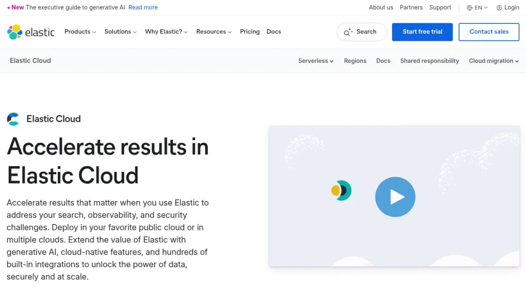Follow the Read more link
The image size is (526, 296).
tap(143, 7)
